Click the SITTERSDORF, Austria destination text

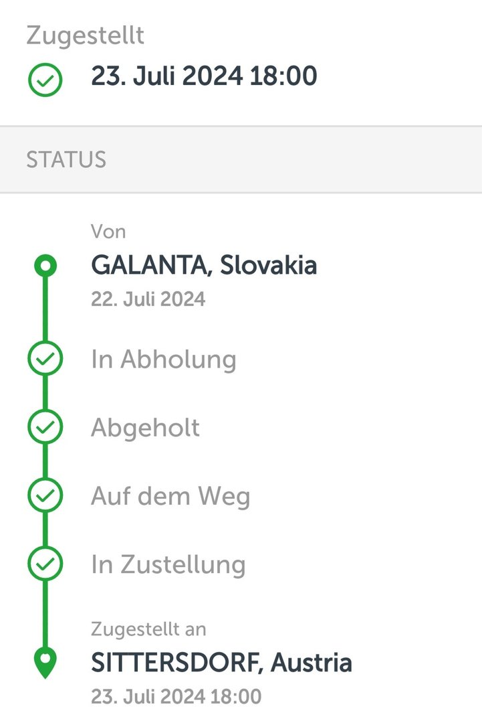221,663
